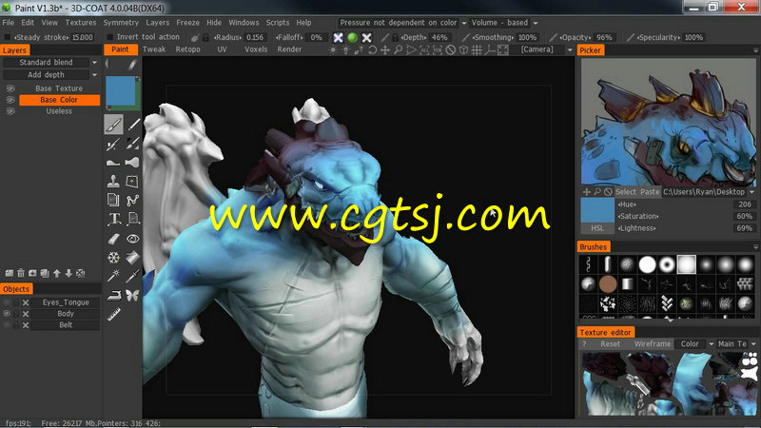This screenshot has width=761, height=428.
Task: Click the pan move-arrows navigation icon
Action: pyautogui.click(x=385, y=49)
